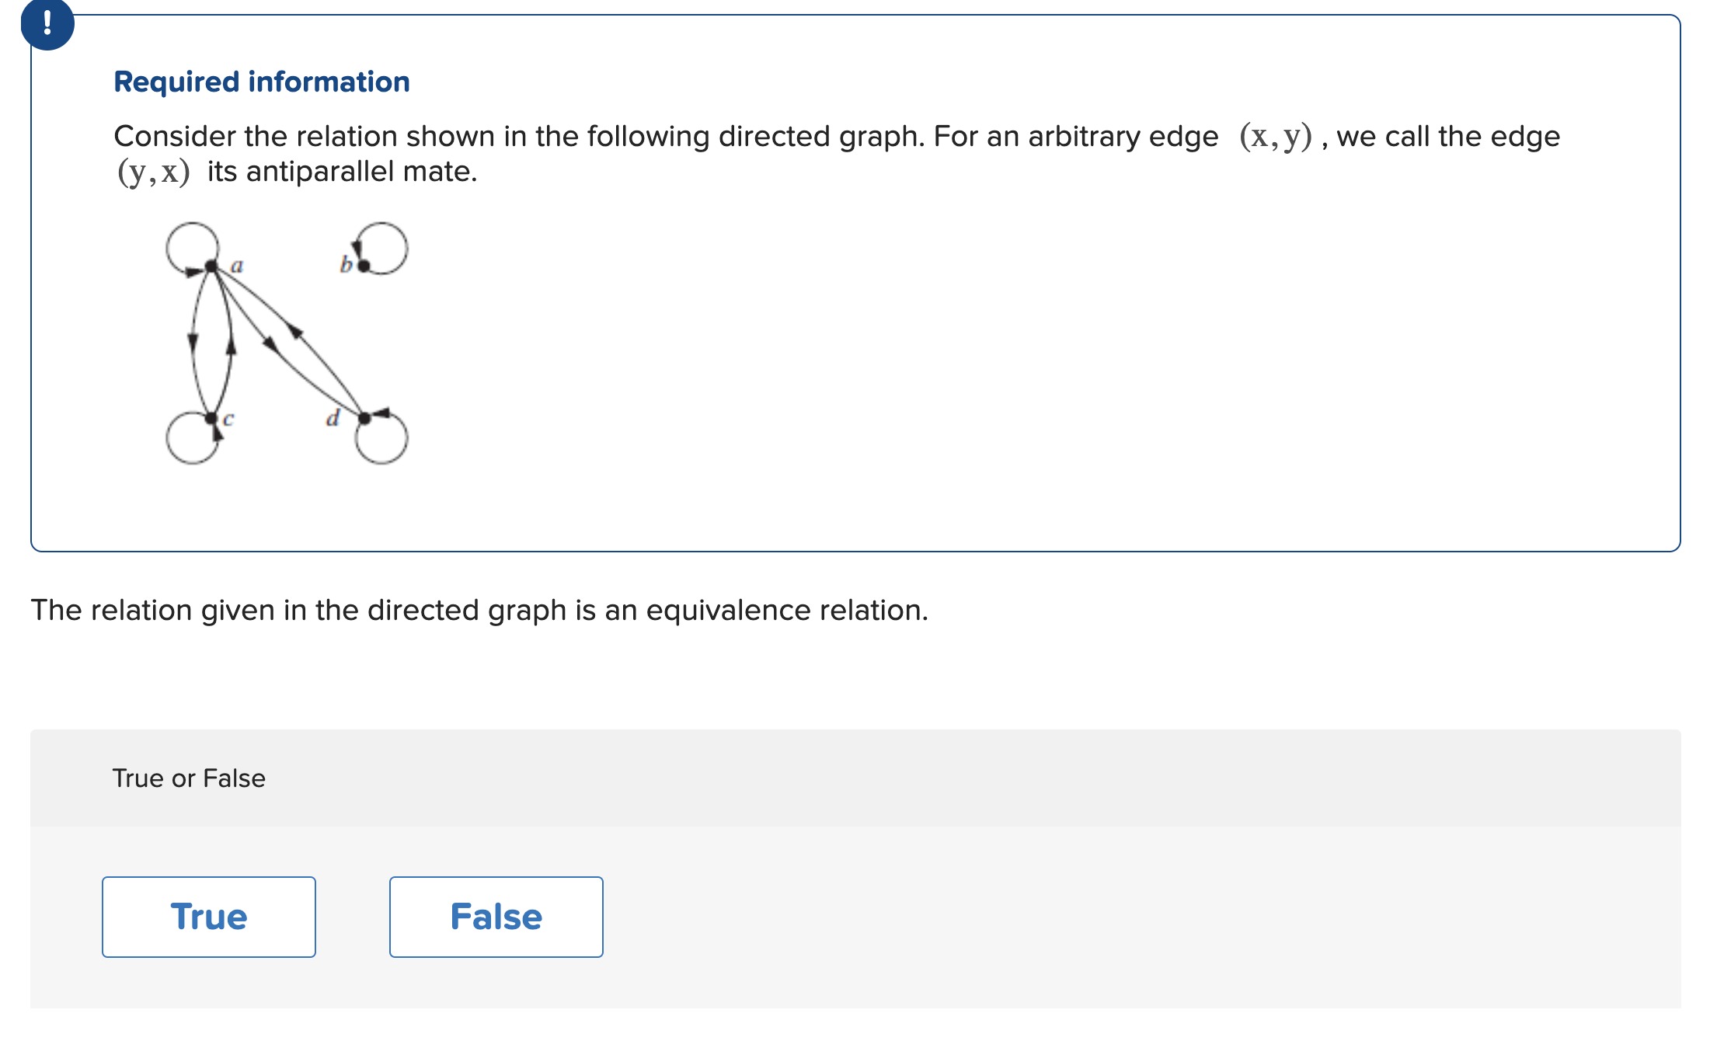Click vertex a dot in the graph
The image size is (1717, 1041).
[x=211, y=266]
